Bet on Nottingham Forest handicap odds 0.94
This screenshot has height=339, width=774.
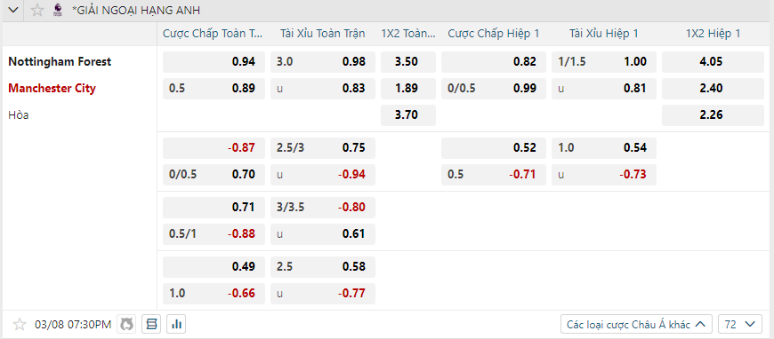(214, 62)
